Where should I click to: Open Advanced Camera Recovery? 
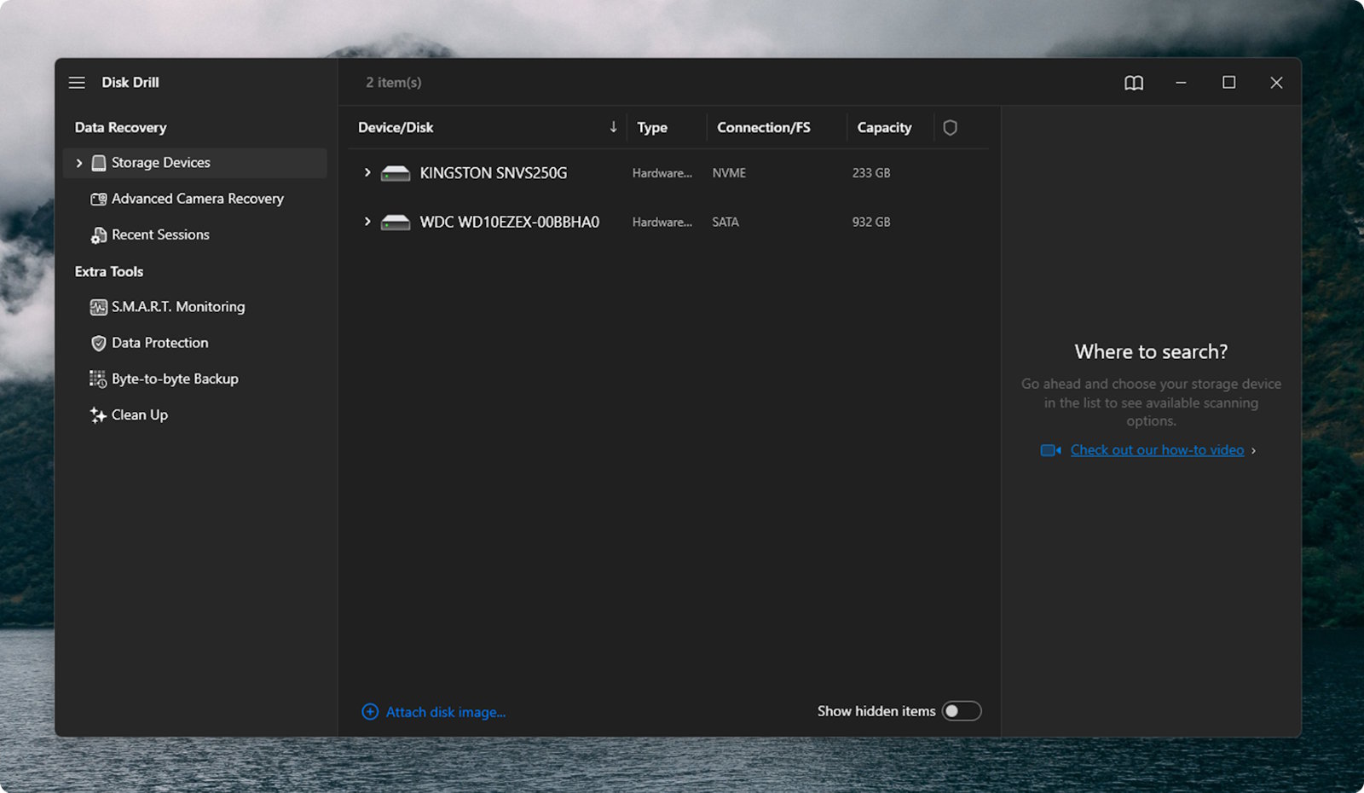click(197, 199)
